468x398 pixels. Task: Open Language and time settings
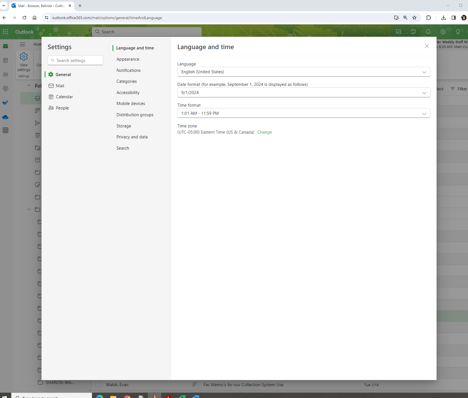135,48
